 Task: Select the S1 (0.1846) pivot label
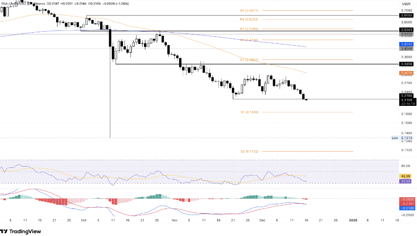(x=250, y=112)
